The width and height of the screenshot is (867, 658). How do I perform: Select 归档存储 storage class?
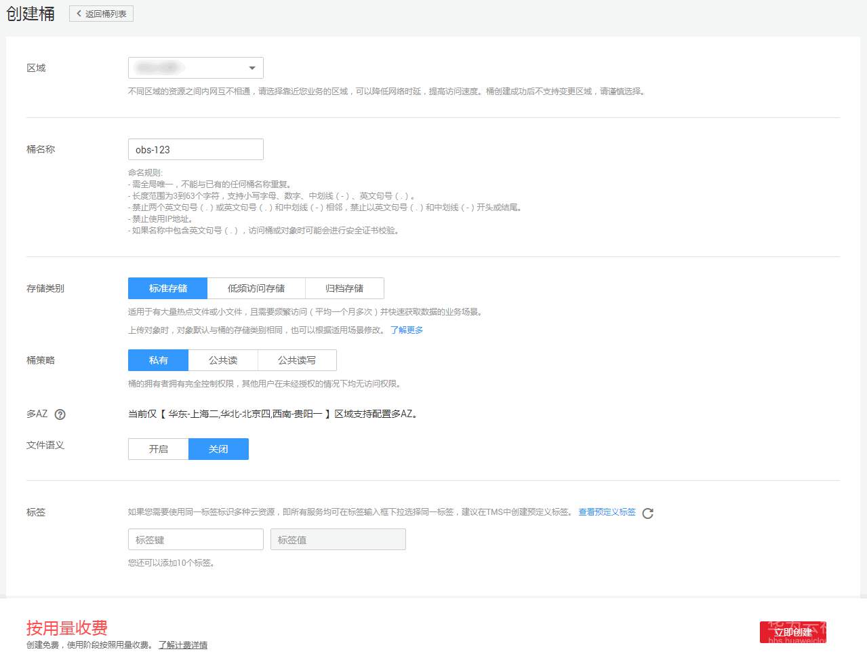344,288
